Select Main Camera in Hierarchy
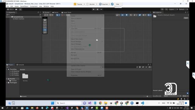The image size is (195, 110). [18, 19]
